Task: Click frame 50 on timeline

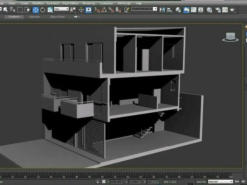Action: pos(102,177)
